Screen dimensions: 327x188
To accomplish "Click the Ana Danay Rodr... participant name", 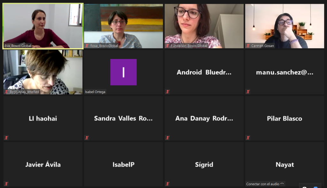I will click(204, 118).
